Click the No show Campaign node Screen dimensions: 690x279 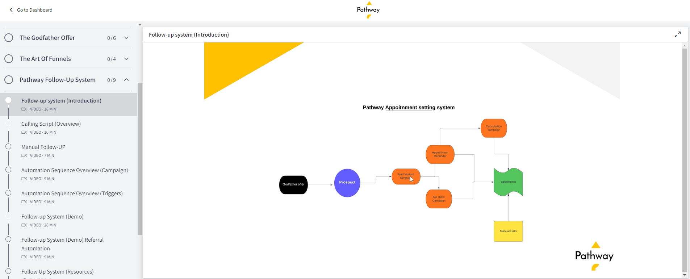coord(439,199)
